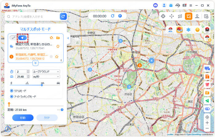Open the hamburger menu in title bar

[191, 6]
